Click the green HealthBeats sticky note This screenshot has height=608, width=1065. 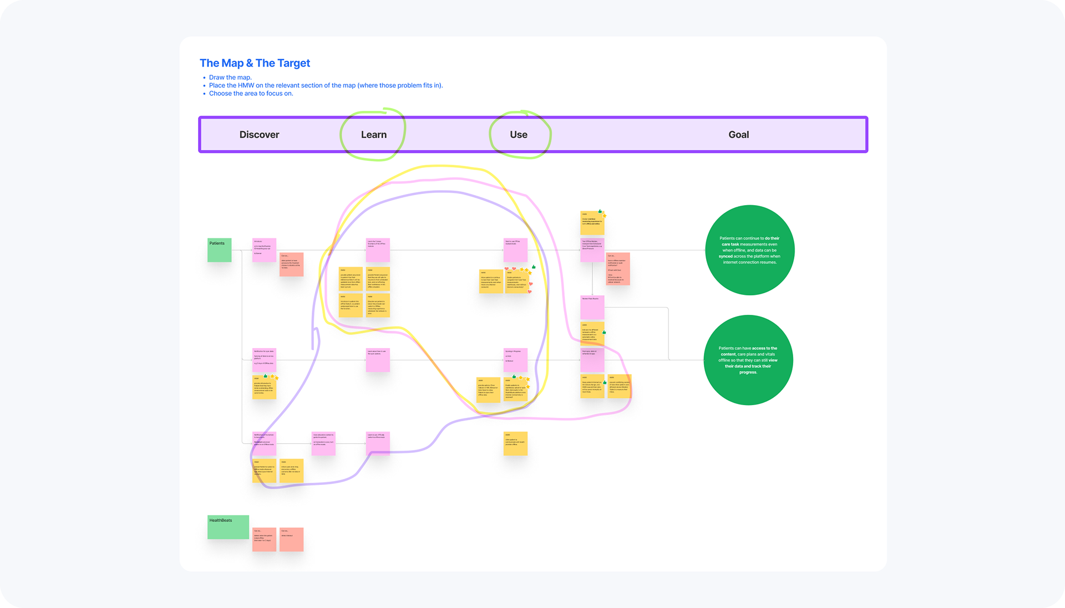[228, 527]
